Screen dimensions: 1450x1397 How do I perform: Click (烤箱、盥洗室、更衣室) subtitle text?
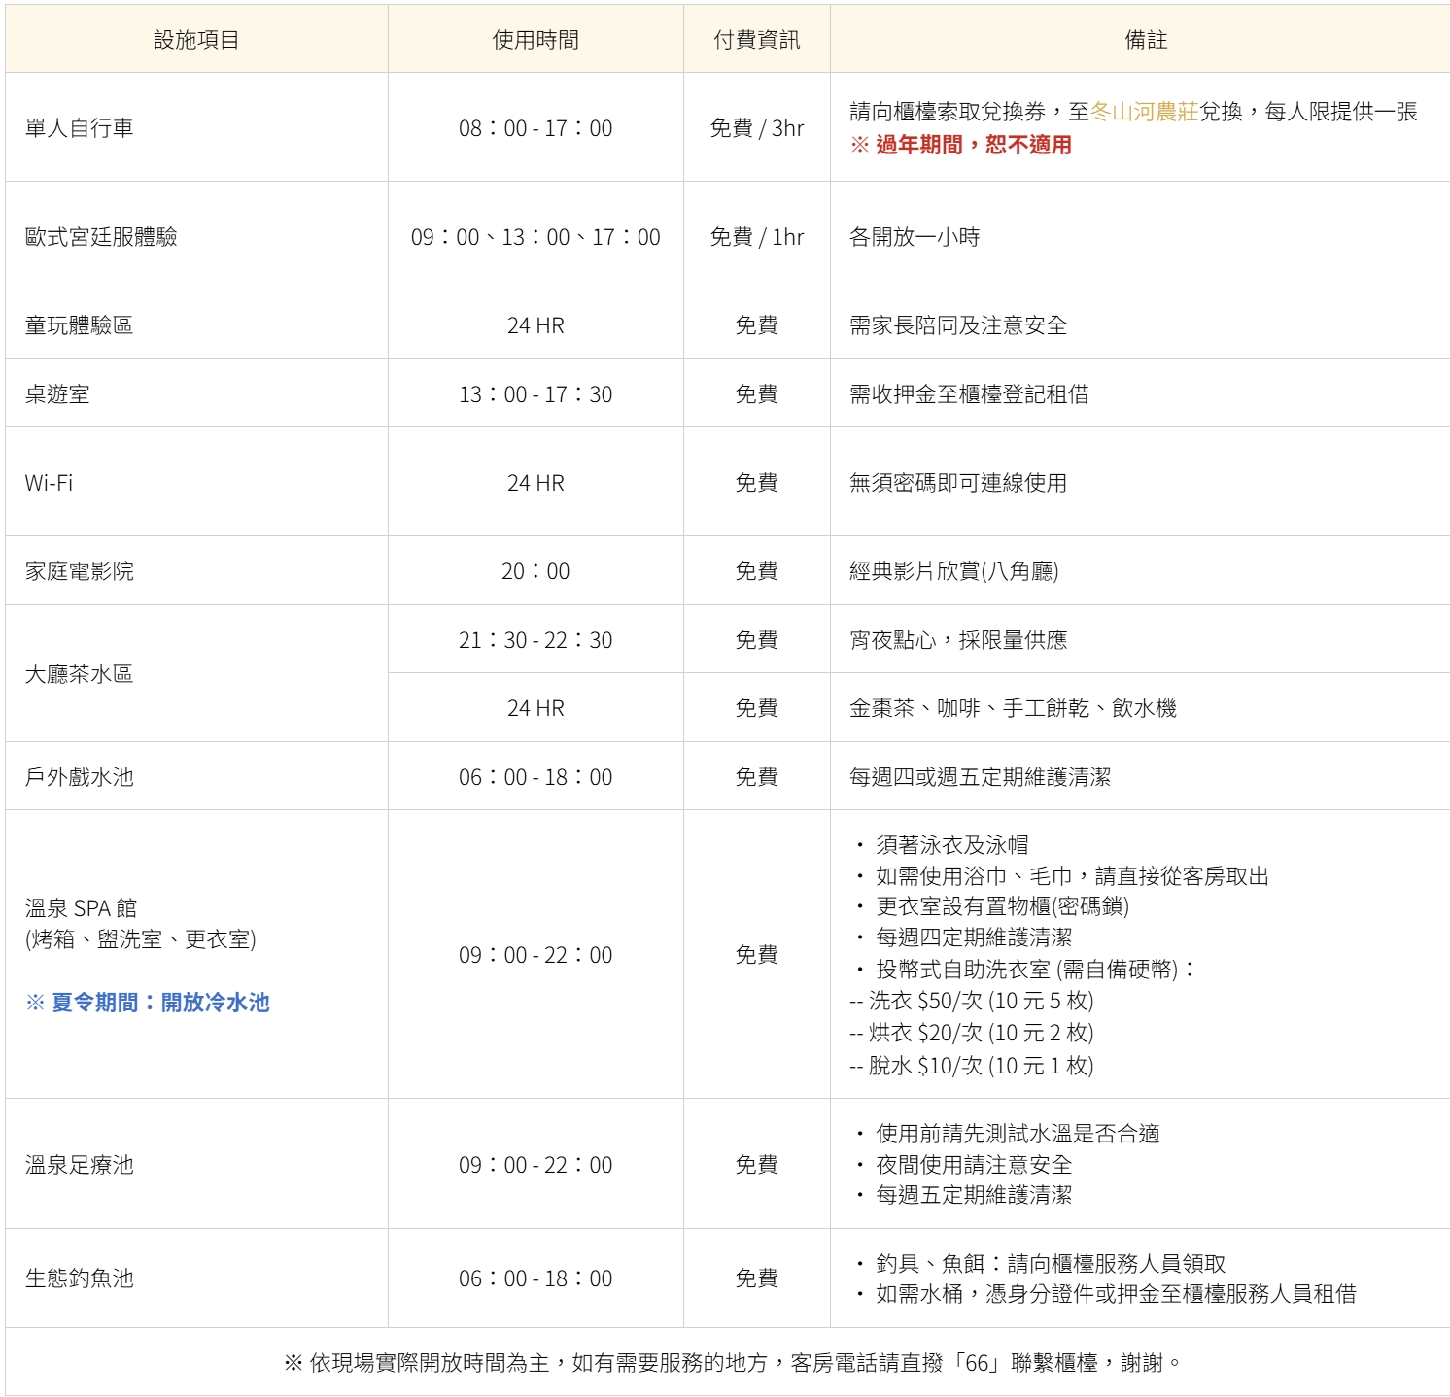point(141,938)
